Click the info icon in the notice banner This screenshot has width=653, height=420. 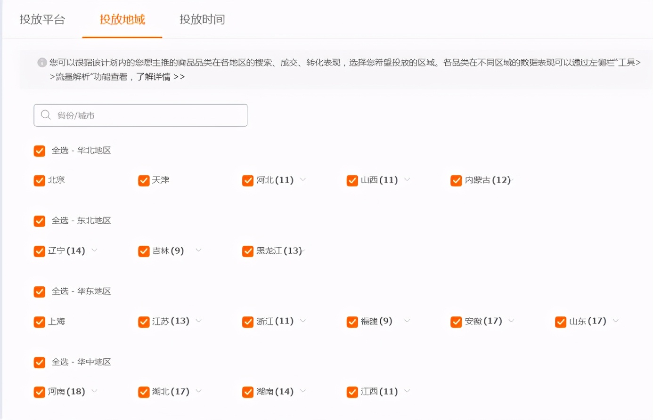43,61
